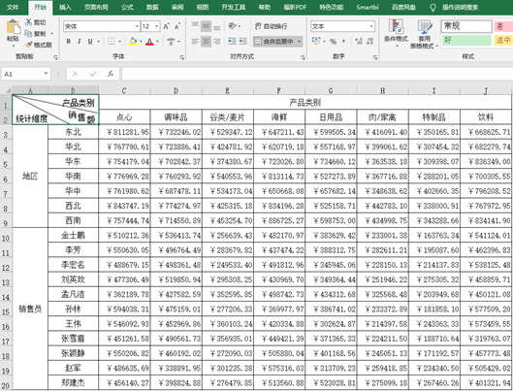This screenshot has height=391, width=513.
Task: Open number group dialog launcher
Action: click(374, 57)
